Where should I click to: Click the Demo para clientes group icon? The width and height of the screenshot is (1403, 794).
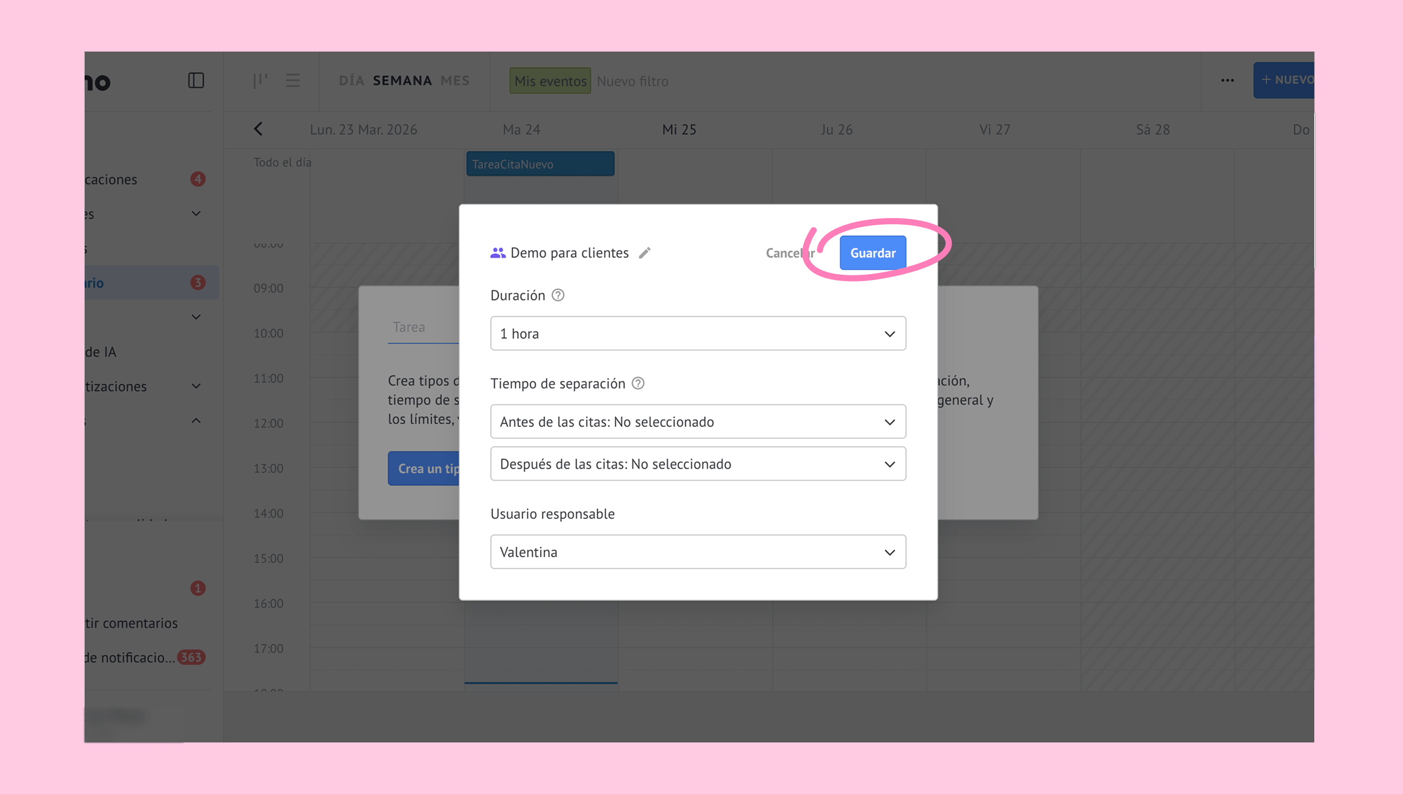[x=497, y=253]
